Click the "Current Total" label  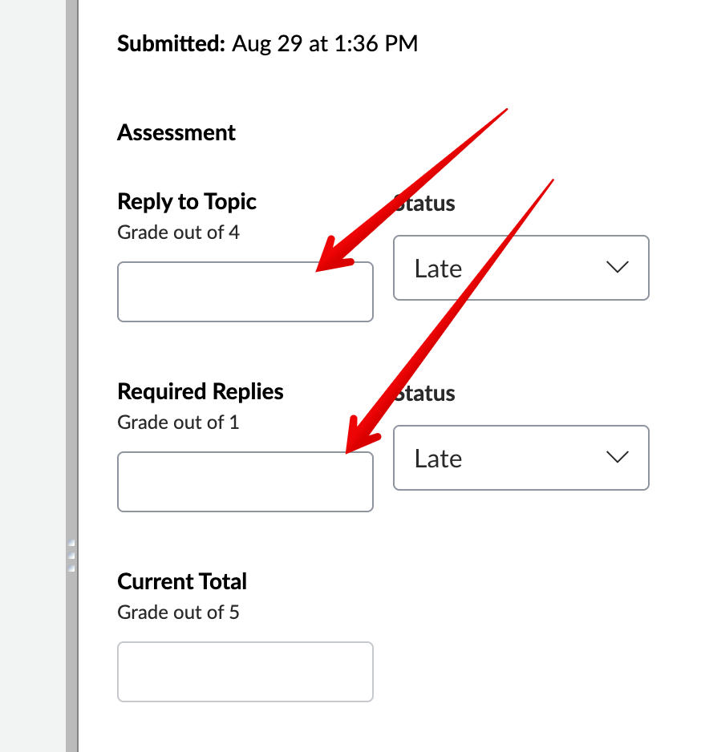click(182, 581)
